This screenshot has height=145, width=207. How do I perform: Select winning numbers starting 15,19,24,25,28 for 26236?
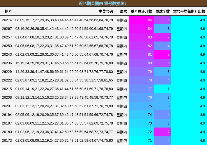pyautogui.click(x=64, y=63)
